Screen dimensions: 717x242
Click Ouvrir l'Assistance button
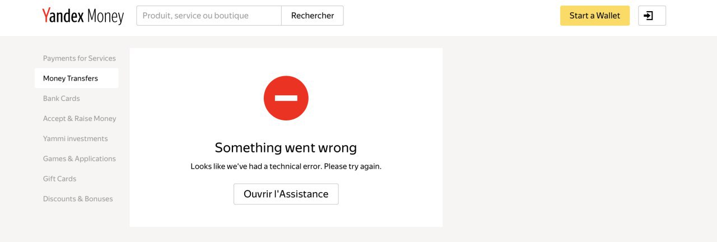coord(286,194)
